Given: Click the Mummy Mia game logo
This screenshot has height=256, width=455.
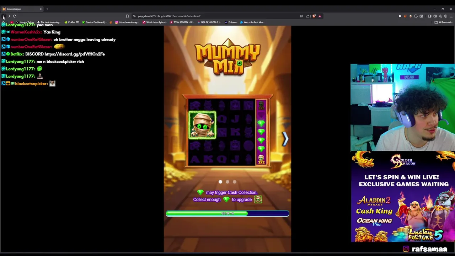Looking at the screenshot, I should (227, 58).
